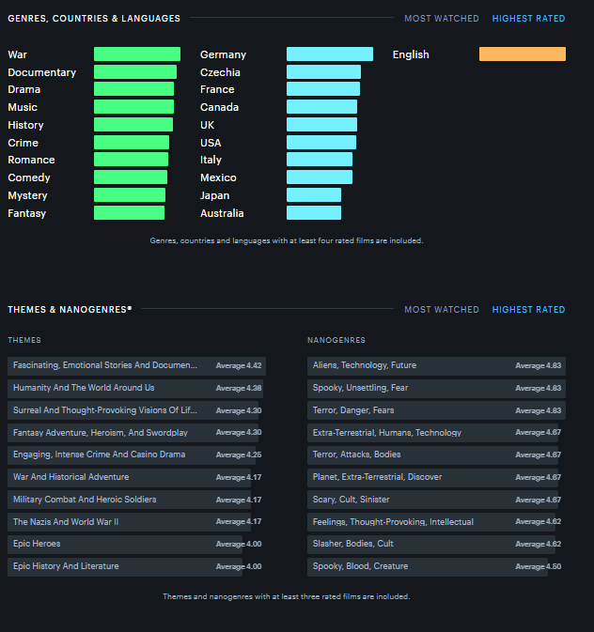Image resolution: width=594 pixels, height=632 pixels.
Task: Click the blue bar for Japan
Action: coord(313,195)
